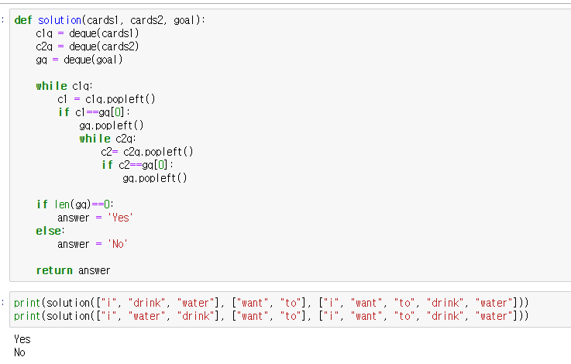Click the 'if c1==gq[0]:' line
The image size is (571, 364).
tap(94, 112)
